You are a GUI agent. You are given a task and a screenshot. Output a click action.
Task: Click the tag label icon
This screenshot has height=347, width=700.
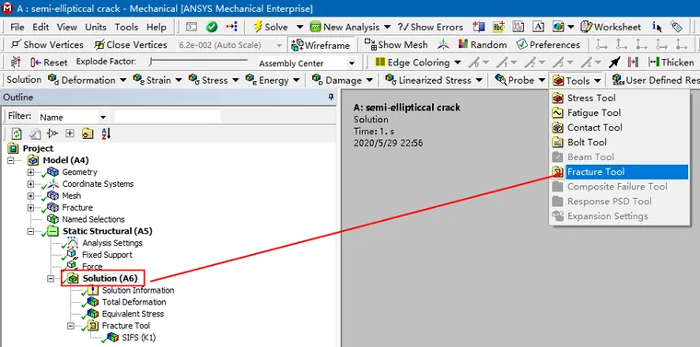coord(676,27)
